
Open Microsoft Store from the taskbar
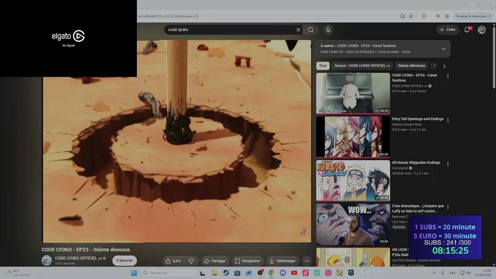(x=237, y=273)
